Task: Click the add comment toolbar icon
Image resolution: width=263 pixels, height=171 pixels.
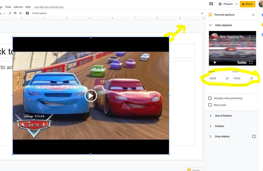Action: click(x=27, y=13)
